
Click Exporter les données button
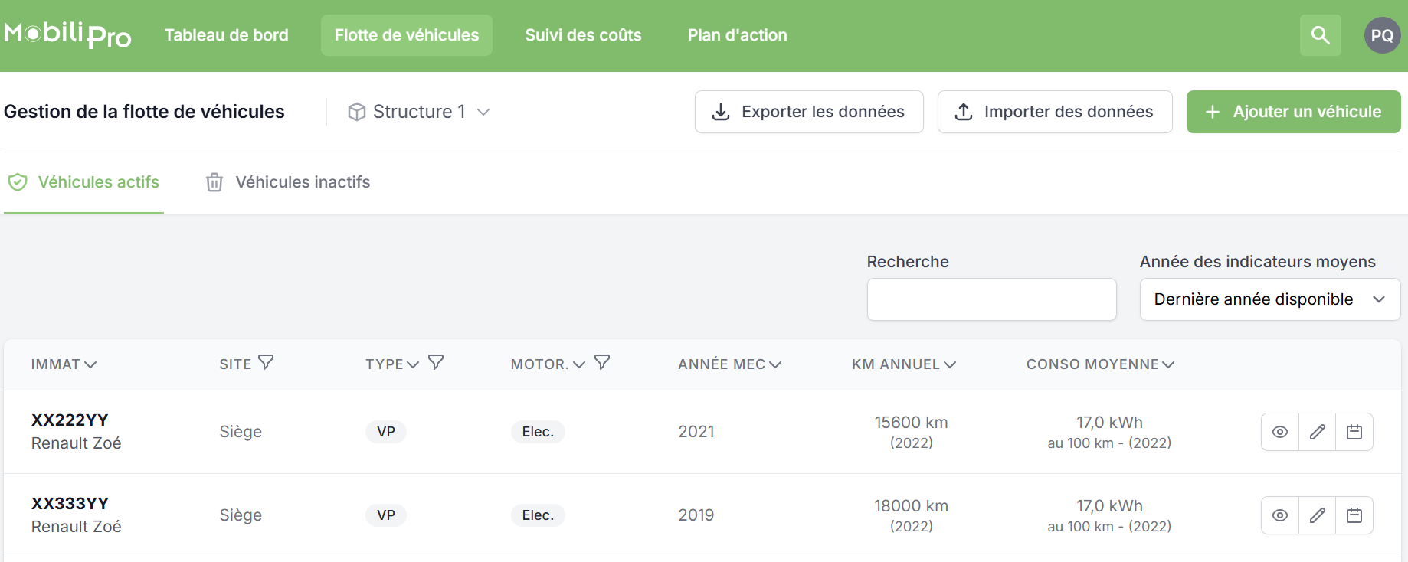click(808, 112)
